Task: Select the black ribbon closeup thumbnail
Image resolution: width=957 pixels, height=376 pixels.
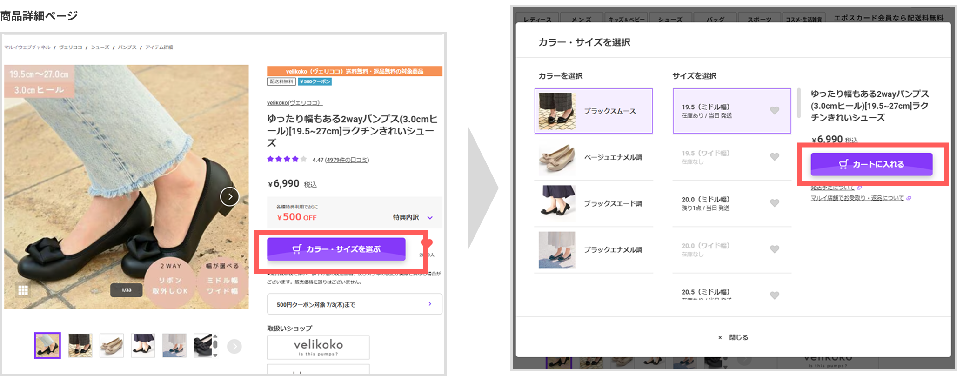Action: (x=203, y=345)
